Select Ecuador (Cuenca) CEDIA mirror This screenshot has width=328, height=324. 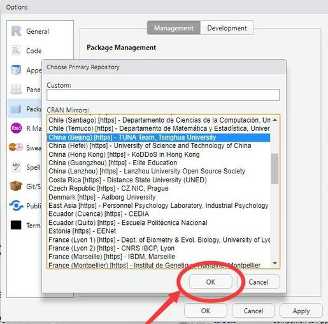pos(159,214)
